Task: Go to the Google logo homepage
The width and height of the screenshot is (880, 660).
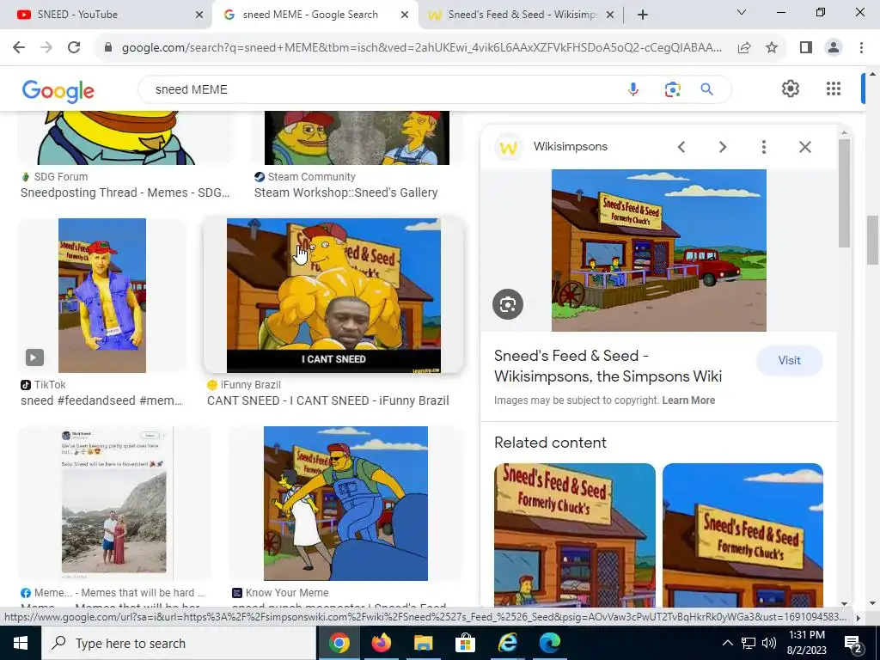Action: (x=58, y=90)
